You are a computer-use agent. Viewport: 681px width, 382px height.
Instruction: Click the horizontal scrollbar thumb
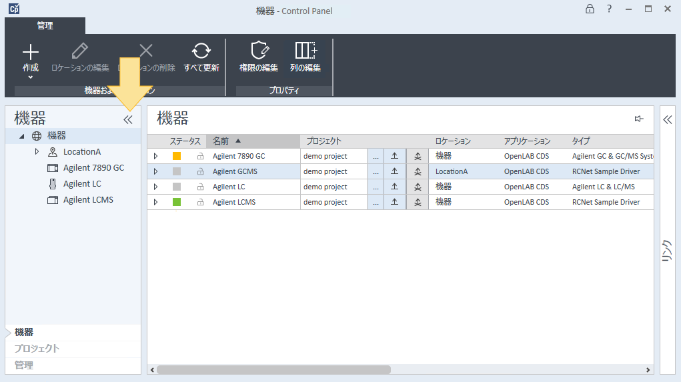273,370
